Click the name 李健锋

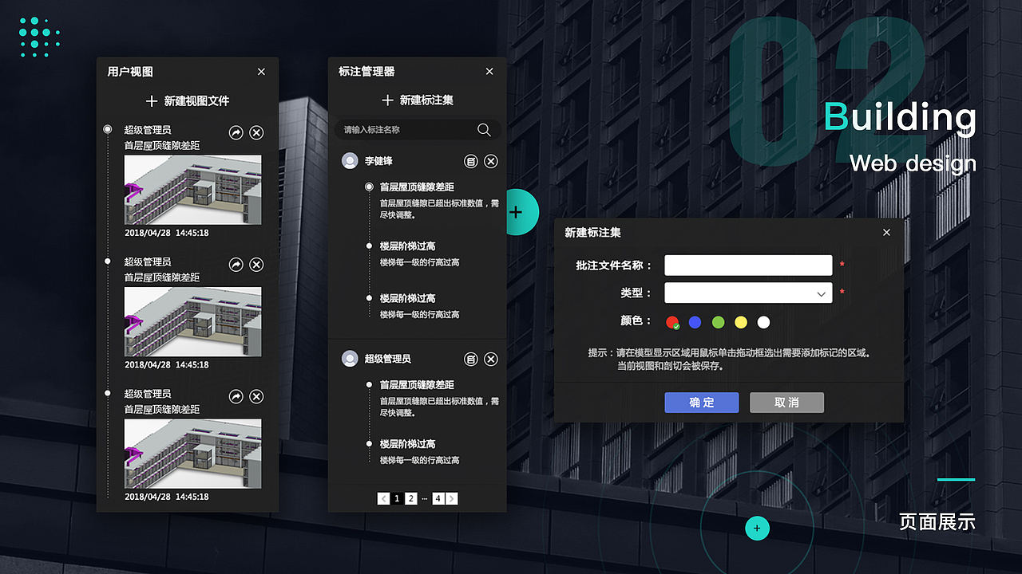click(378, 161)
